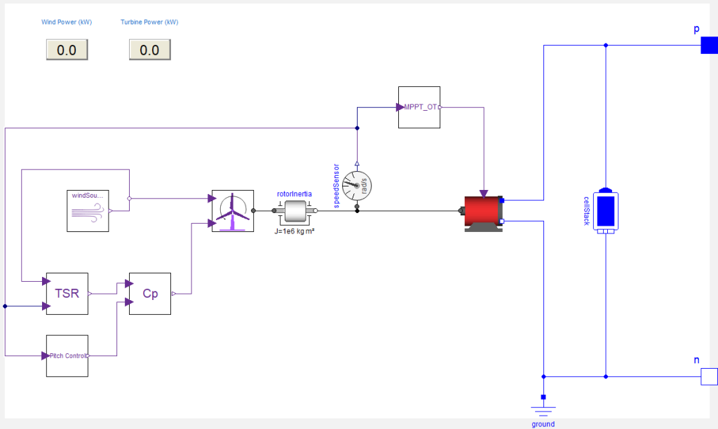Click the Turbine Power (kW) label
718x429 pixels.
point(149,22)
